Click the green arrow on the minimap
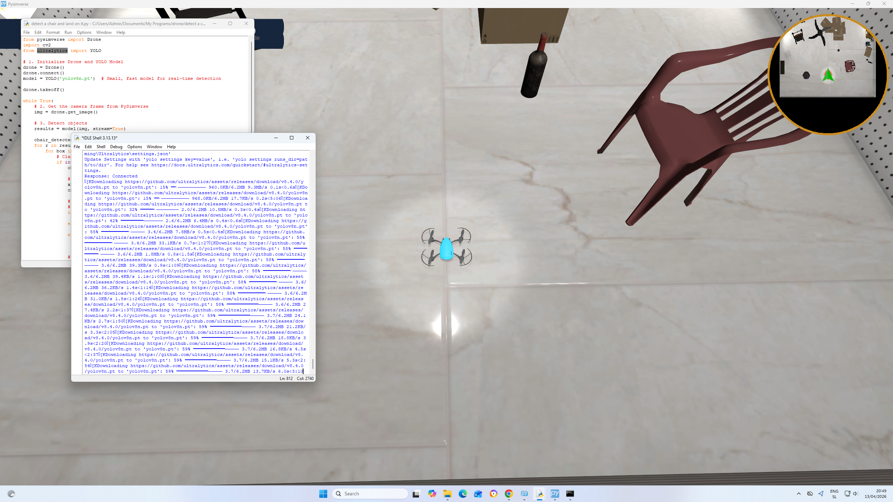Screen dimensions: 893x502 (828, 75)
